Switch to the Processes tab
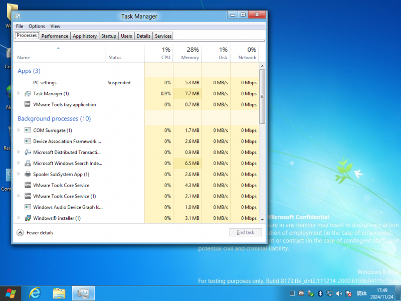The height and width of the screenshot is (301, 401). click(x=27, y=36)
